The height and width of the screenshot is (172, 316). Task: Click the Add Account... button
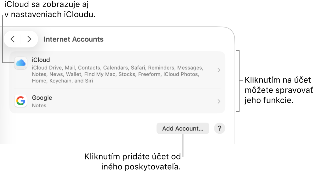coord(183,128)
